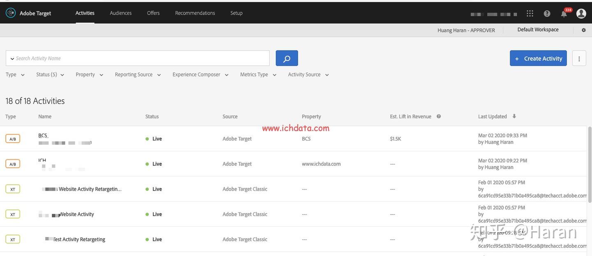Expand the search field dropdown chevron

pyautogui.click(x=12, y=59)
